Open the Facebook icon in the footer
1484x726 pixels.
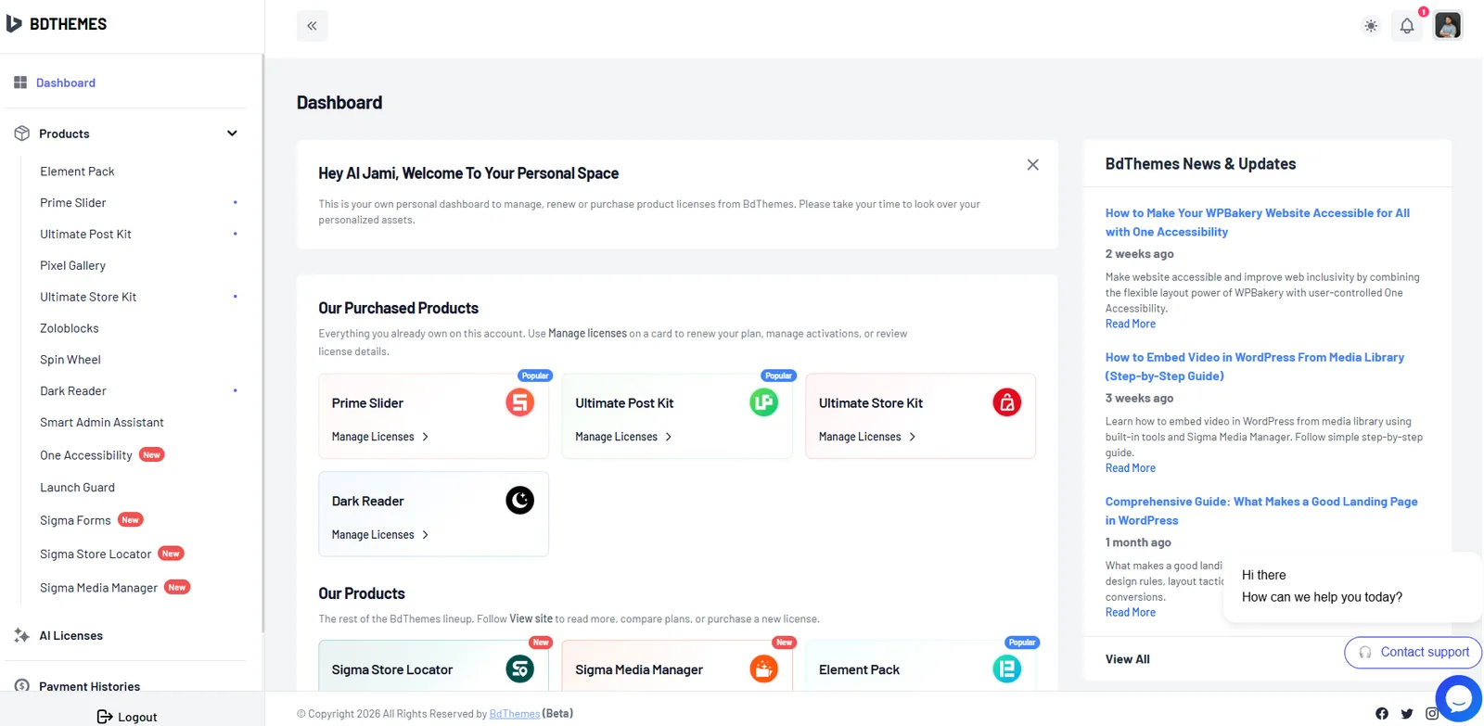coord(1382,713)
